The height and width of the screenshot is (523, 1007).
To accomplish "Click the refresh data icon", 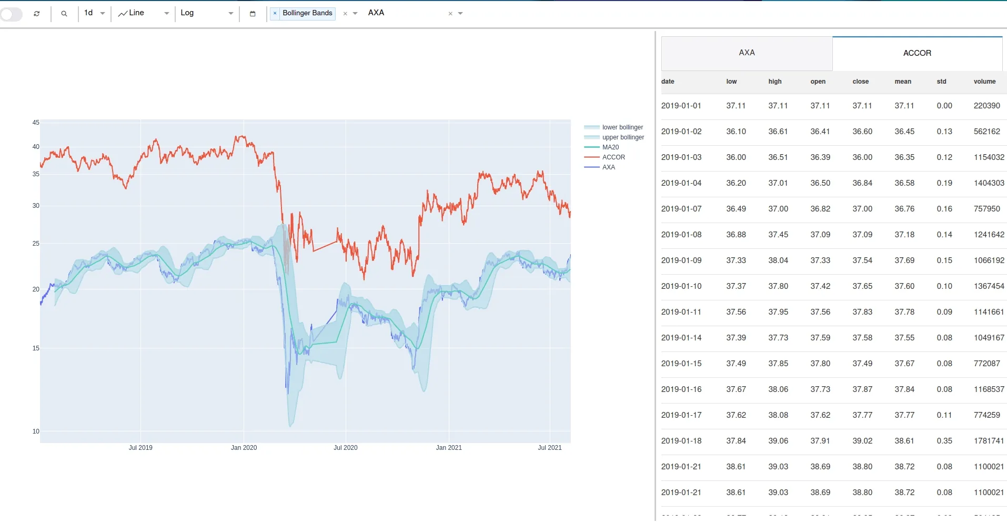I will coord(36,14).
